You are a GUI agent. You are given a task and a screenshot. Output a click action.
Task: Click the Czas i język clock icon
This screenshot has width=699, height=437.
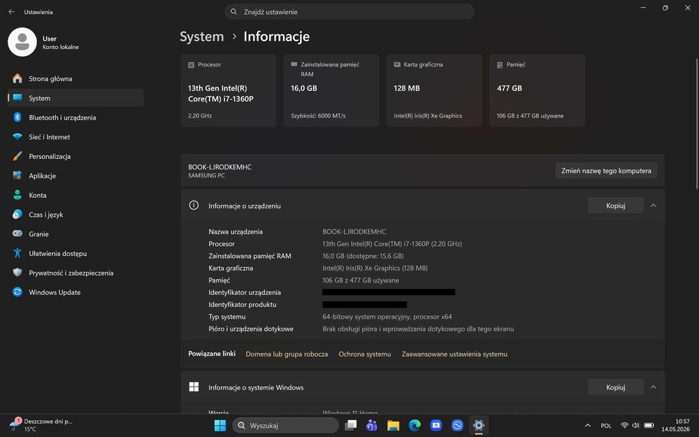[17, 215]
